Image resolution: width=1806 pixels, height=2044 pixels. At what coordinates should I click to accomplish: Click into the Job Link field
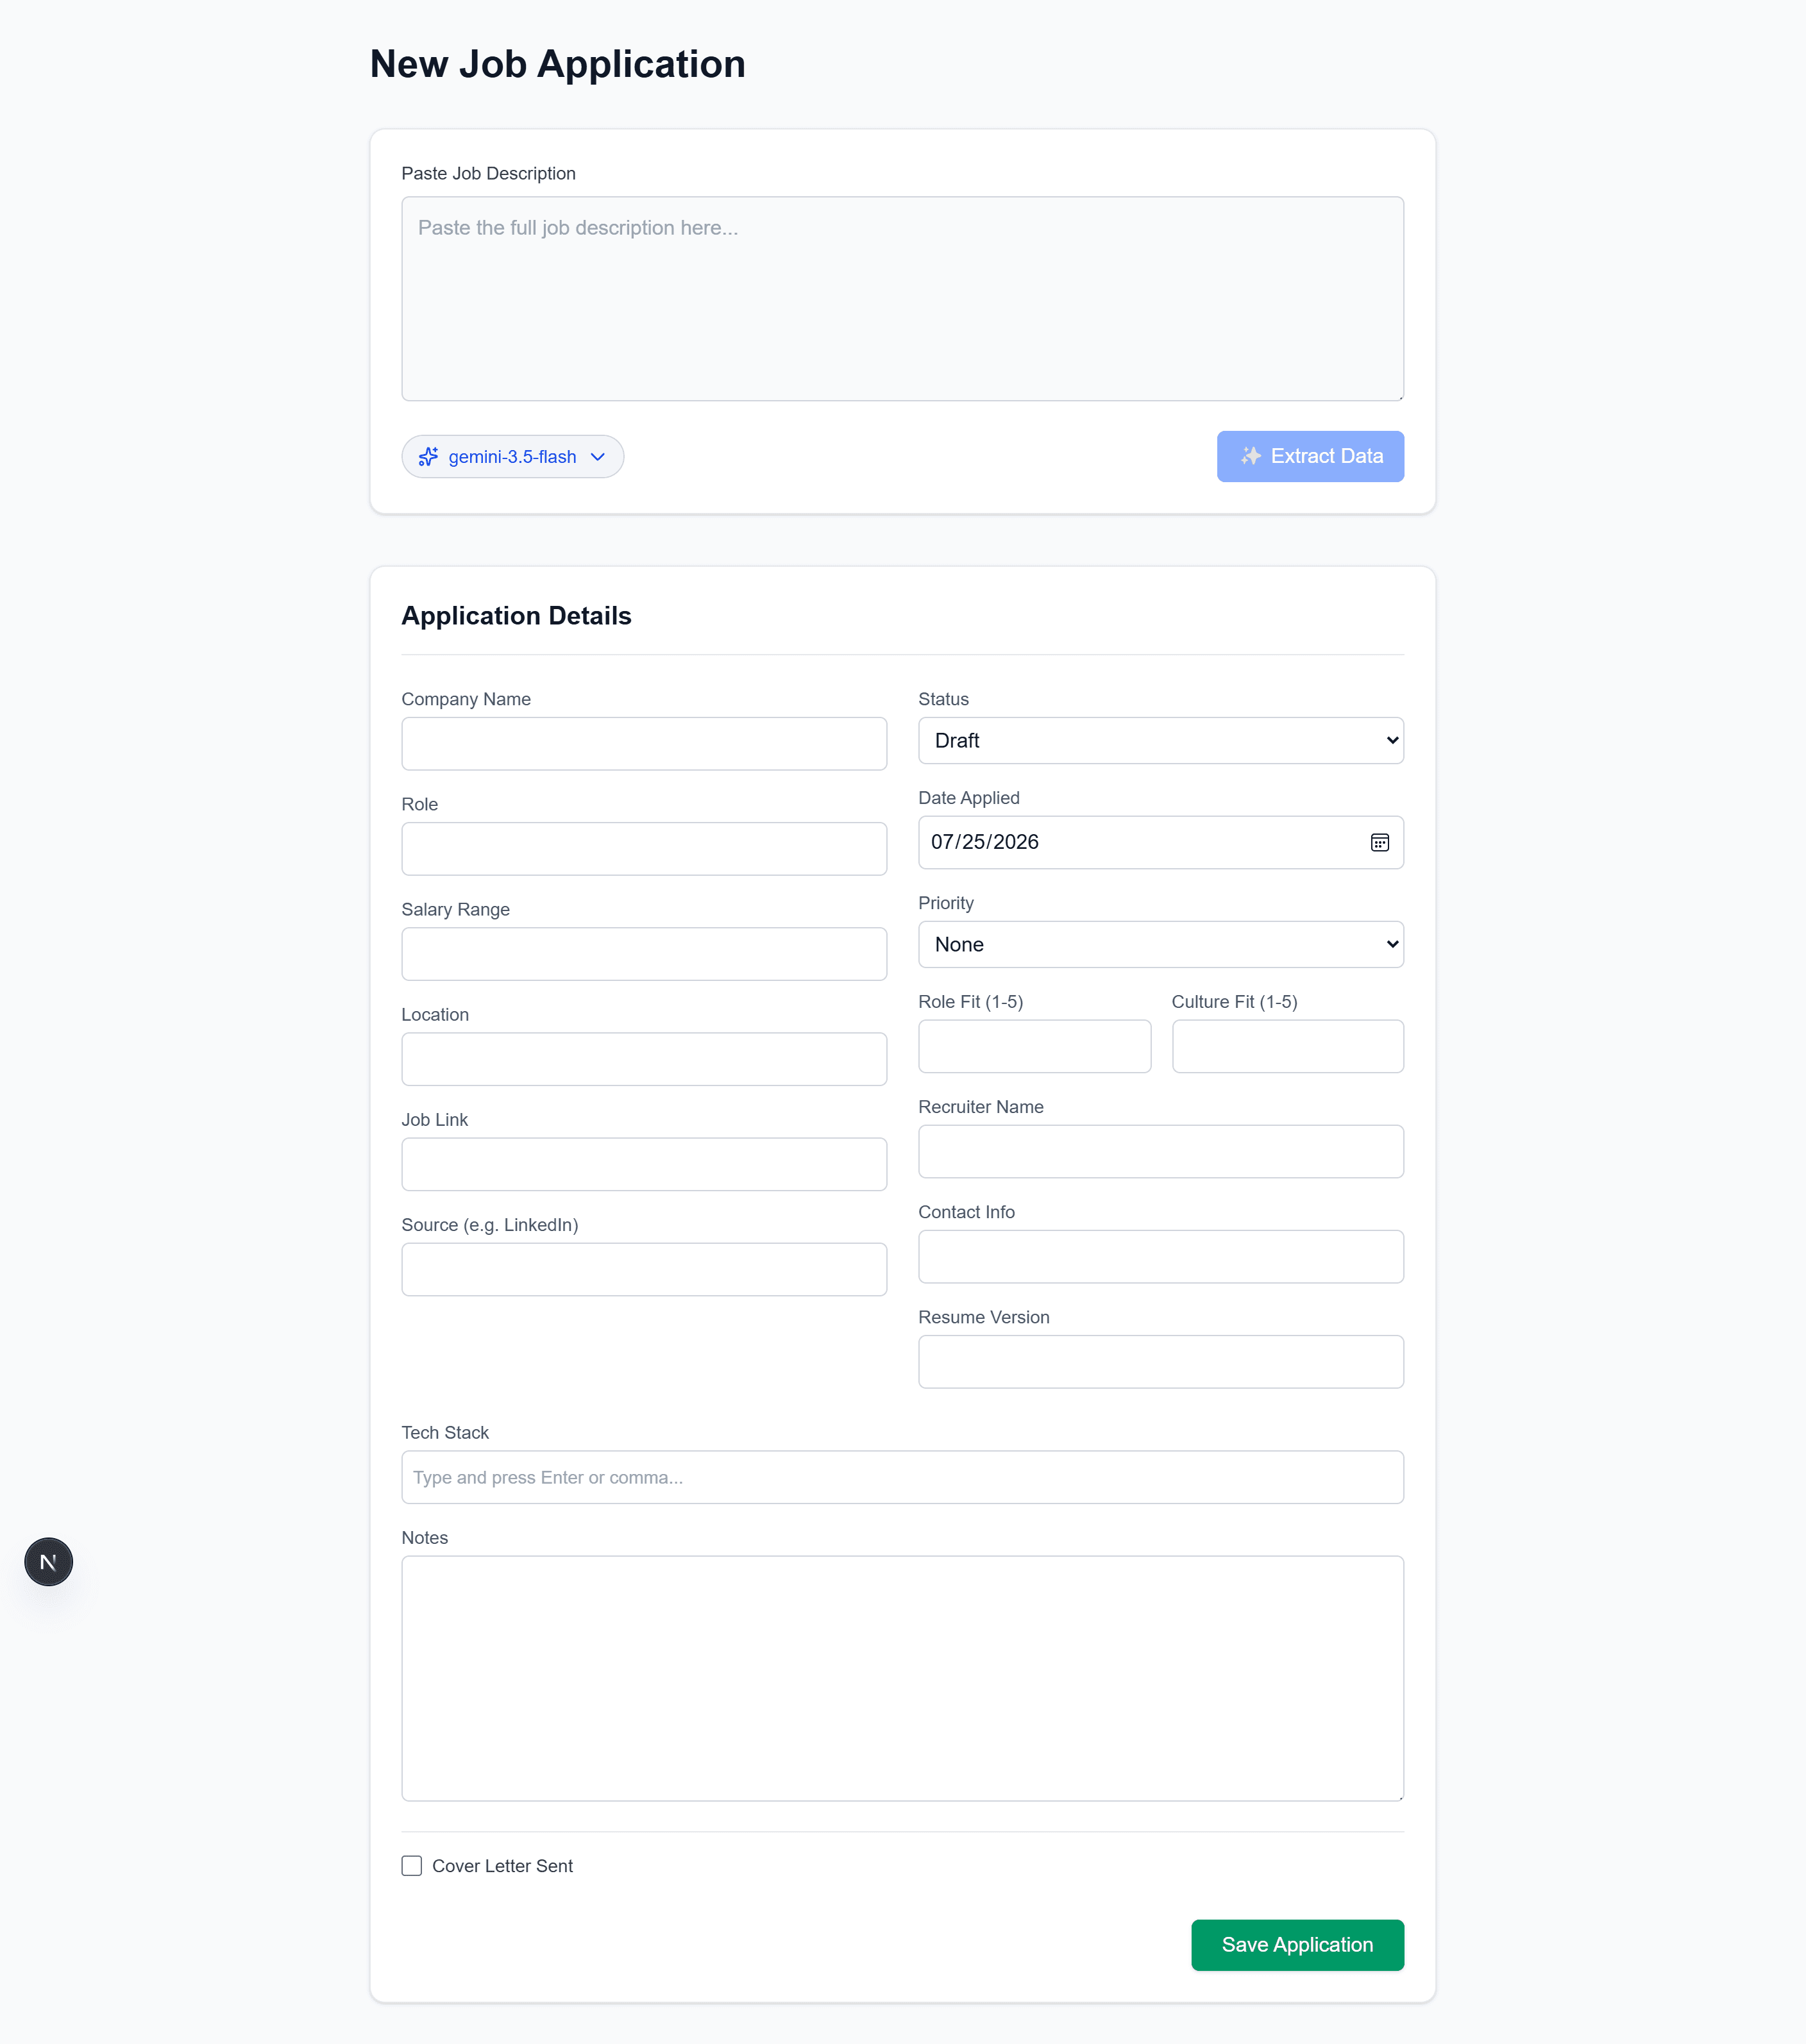pos(643,1164)
